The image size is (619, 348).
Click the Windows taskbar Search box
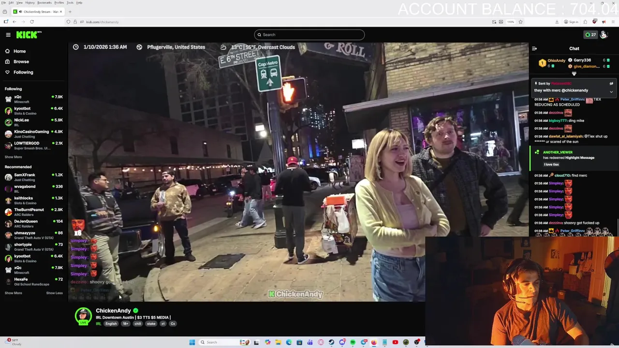point(224,342)
